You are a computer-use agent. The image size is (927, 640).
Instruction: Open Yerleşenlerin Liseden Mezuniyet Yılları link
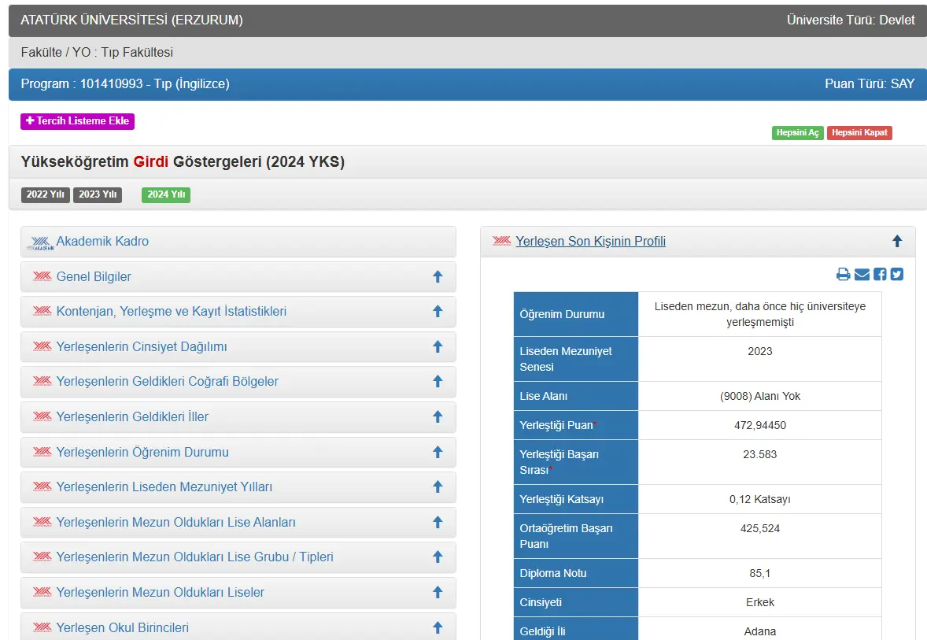[x=164, y=486]
